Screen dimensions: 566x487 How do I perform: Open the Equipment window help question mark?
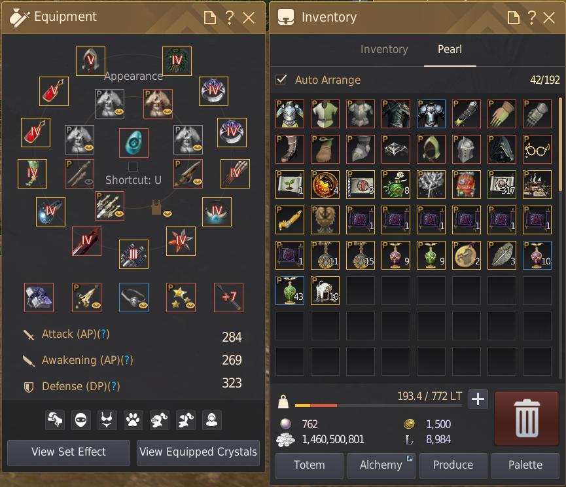[x=229, y=17]
